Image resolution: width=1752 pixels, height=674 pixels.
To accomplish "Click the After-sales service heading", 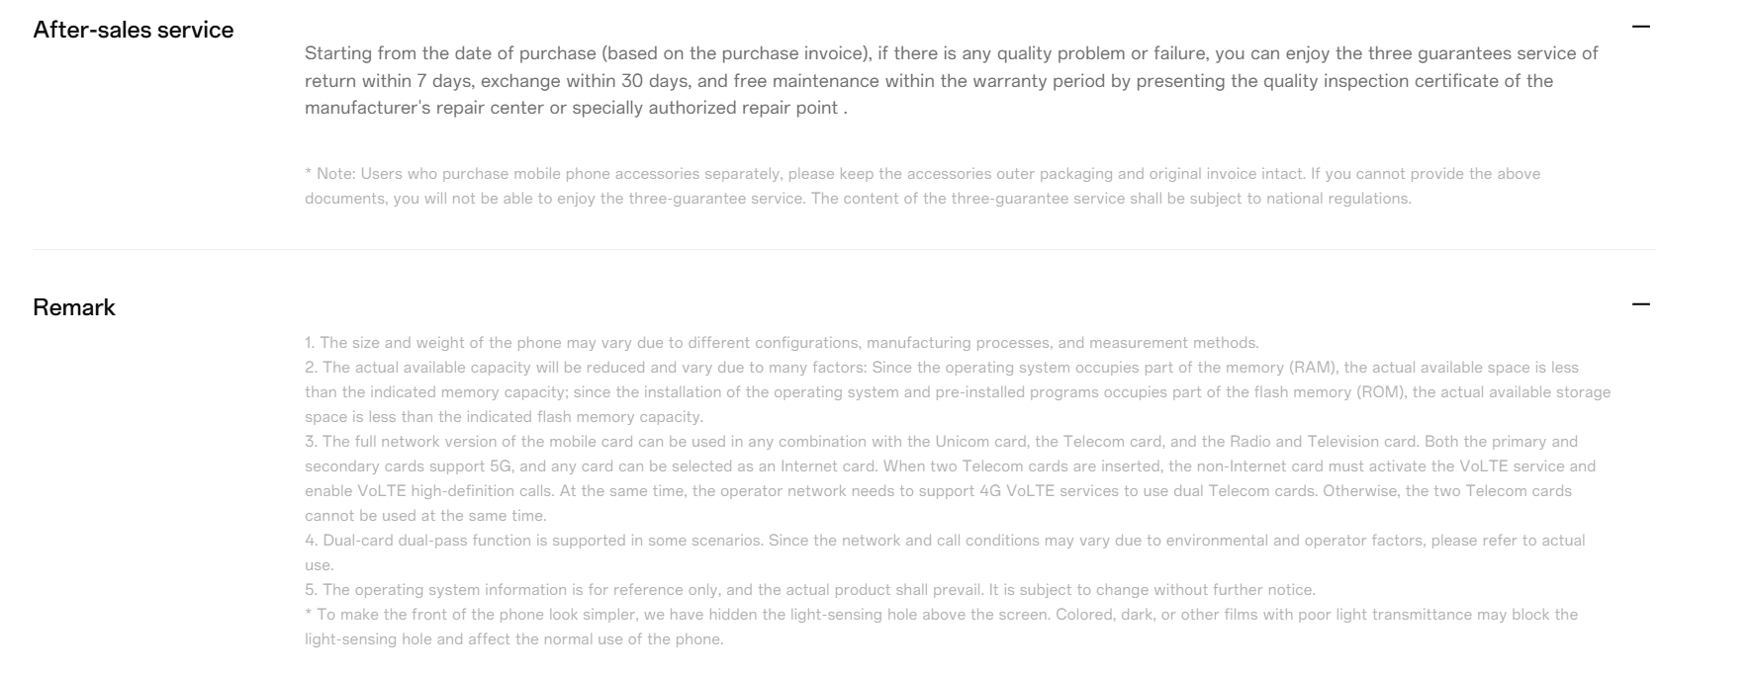I will [x=134, y=30].
